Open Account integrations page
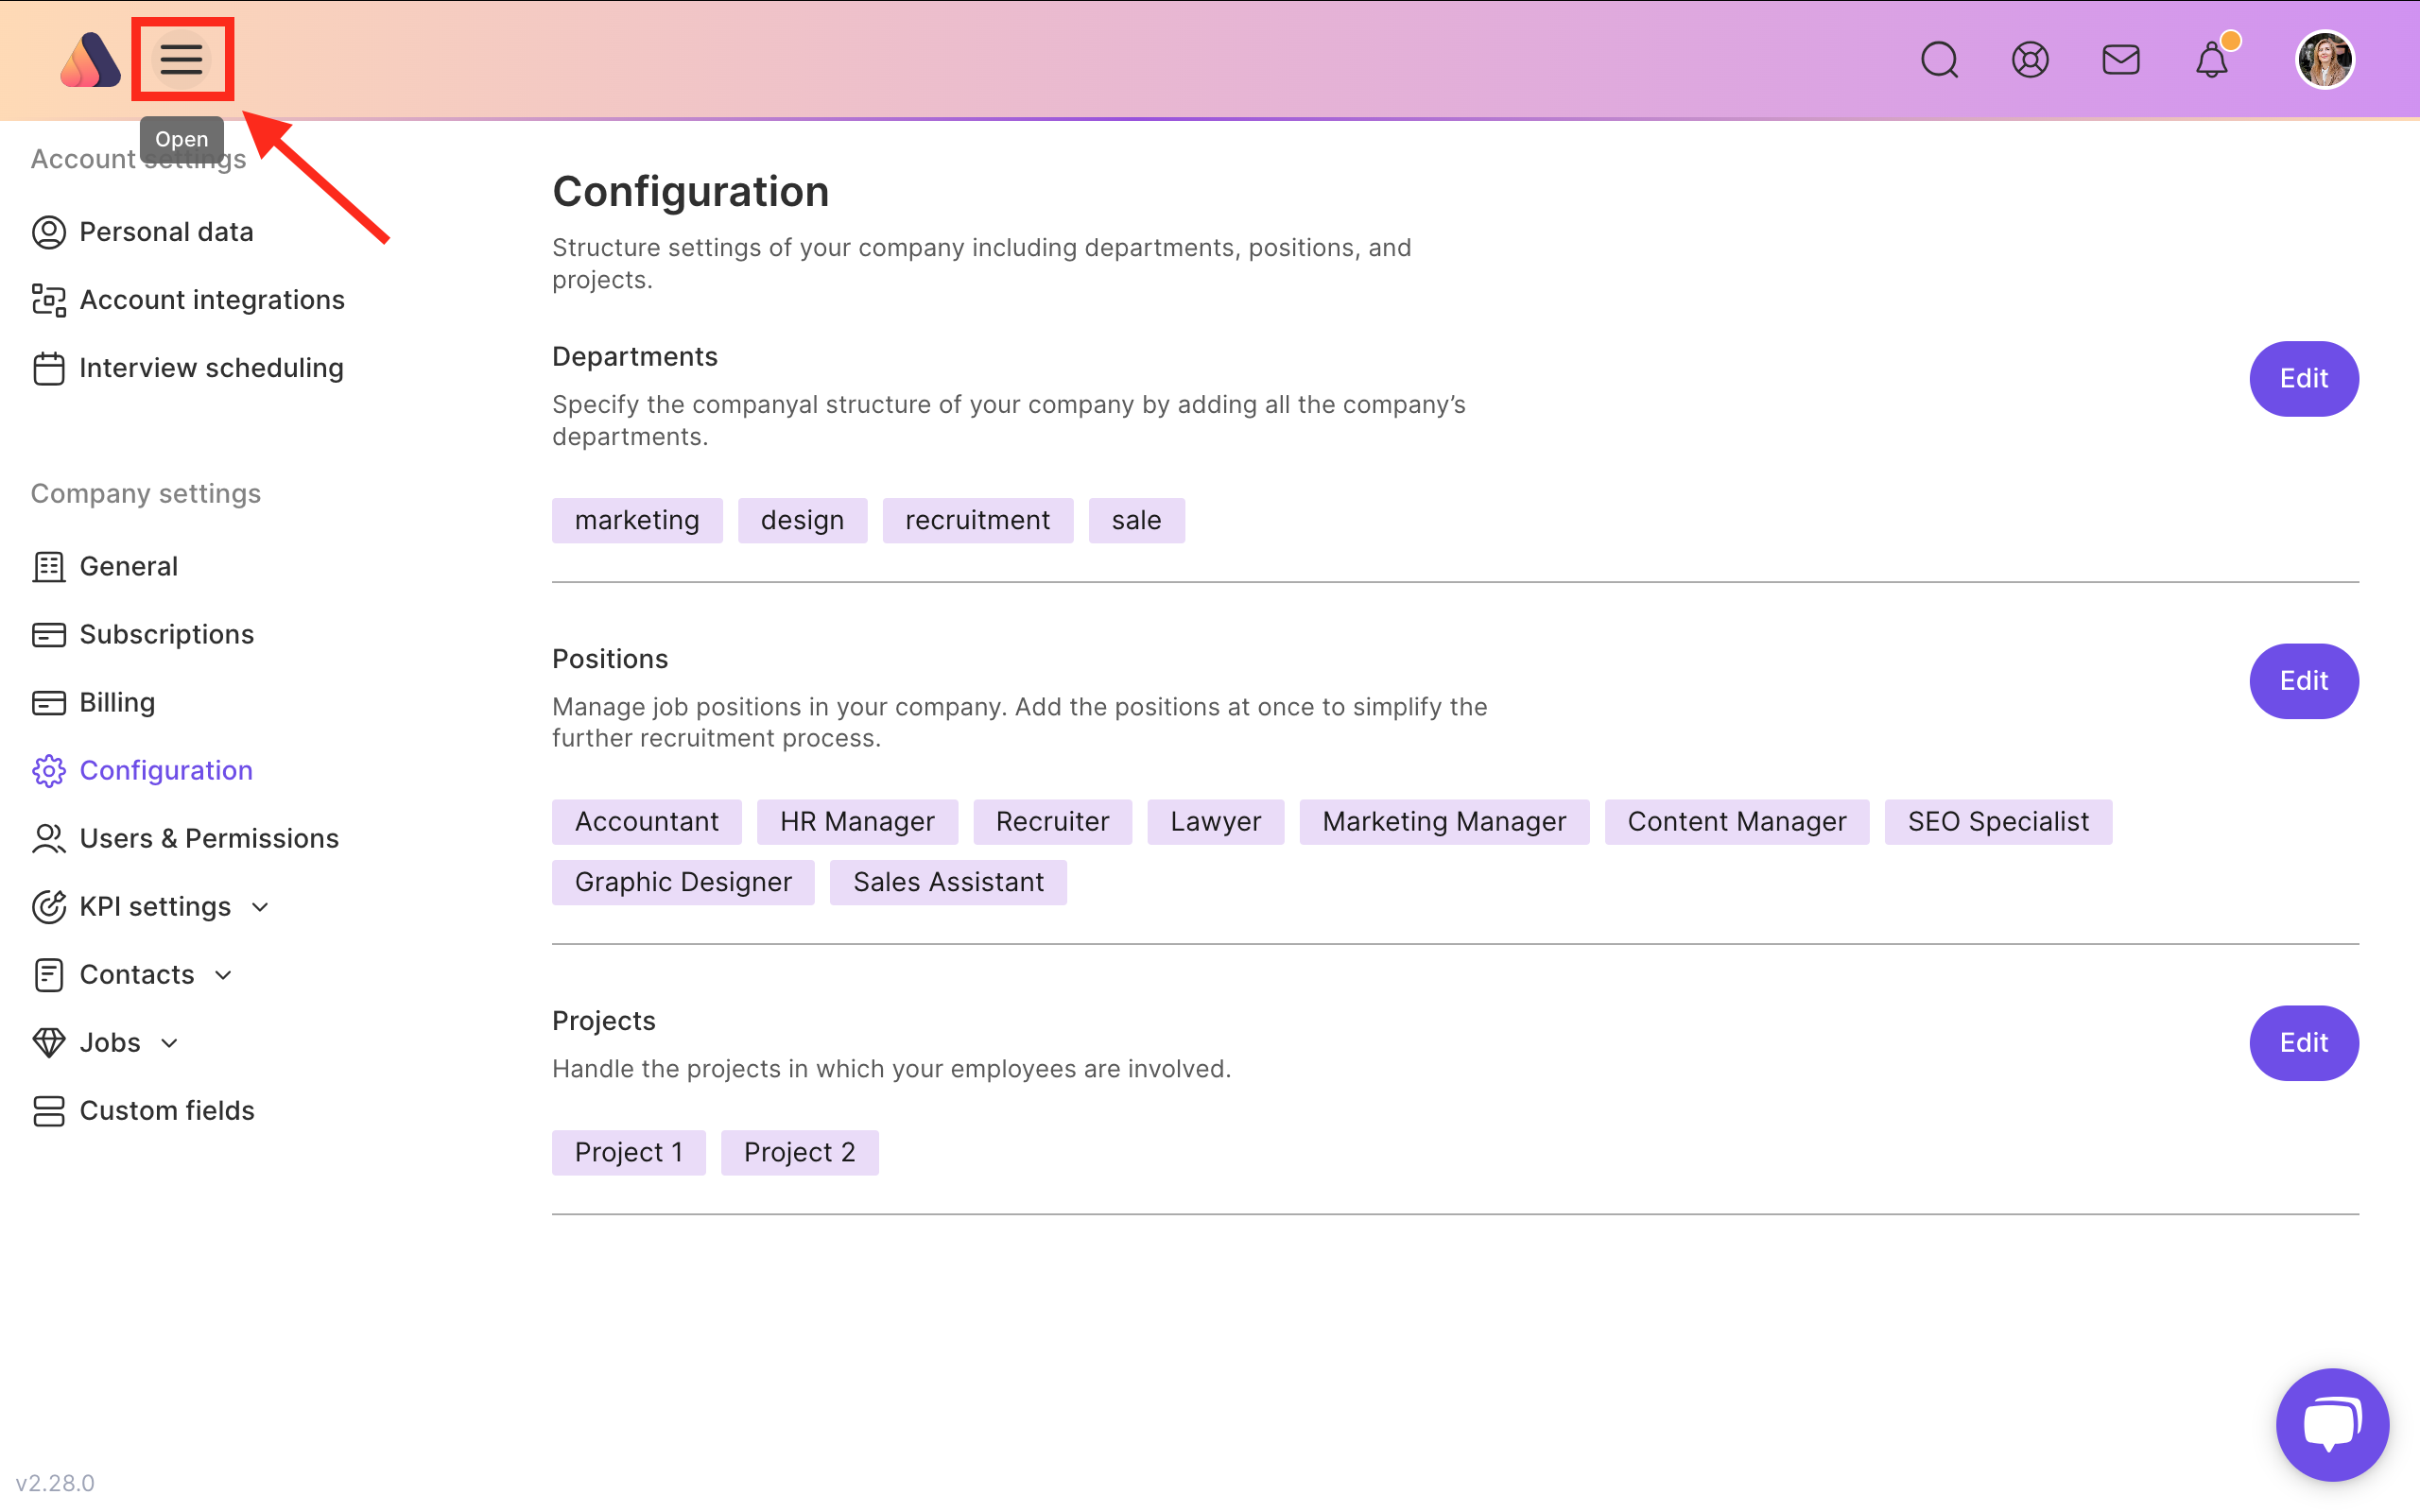 [212, 300]
